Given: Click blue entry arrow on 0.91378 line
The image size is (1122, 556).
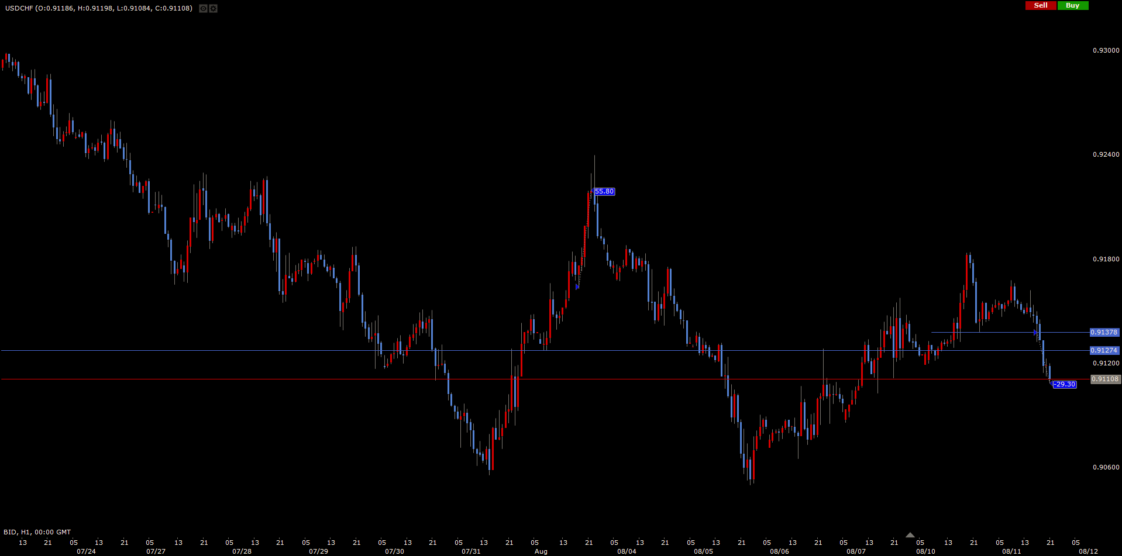Looking at the screenshot, I should point(1035,333).
